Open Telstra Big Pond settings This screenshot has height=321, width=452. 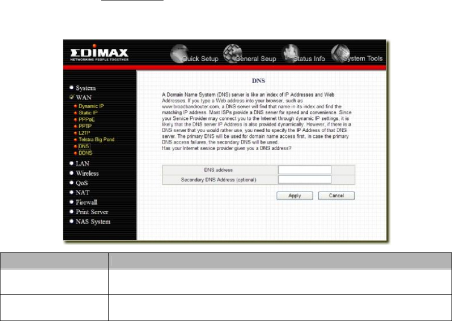pos(96,140)
